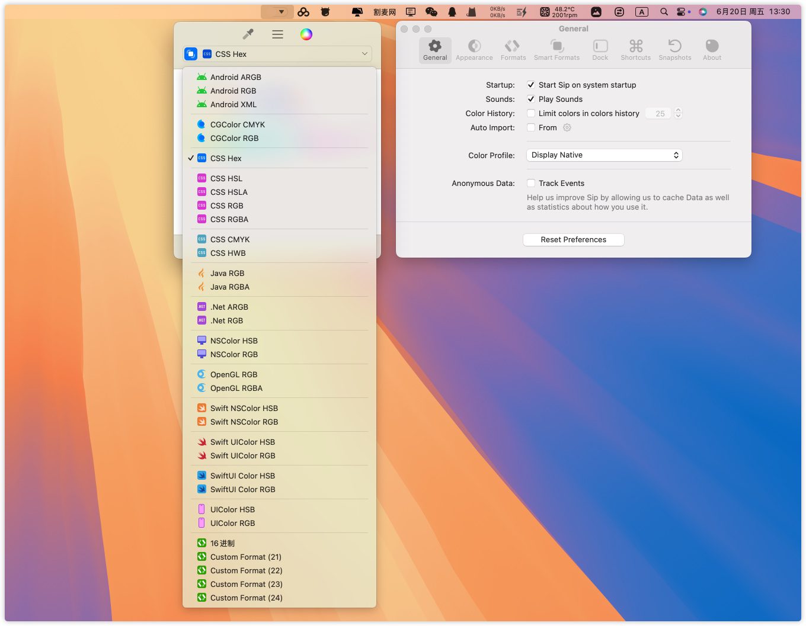The height and width of the screenshot is (626, 806).
Task: Select Swift UIColor HSB format
Action: (280, 442)
